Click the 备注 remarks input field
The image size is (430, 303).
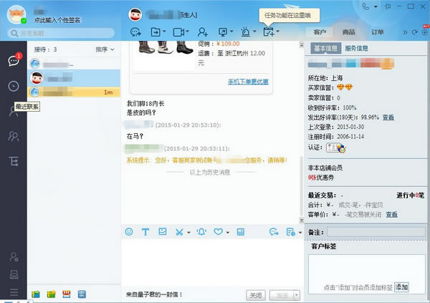[x=376, y=232]
